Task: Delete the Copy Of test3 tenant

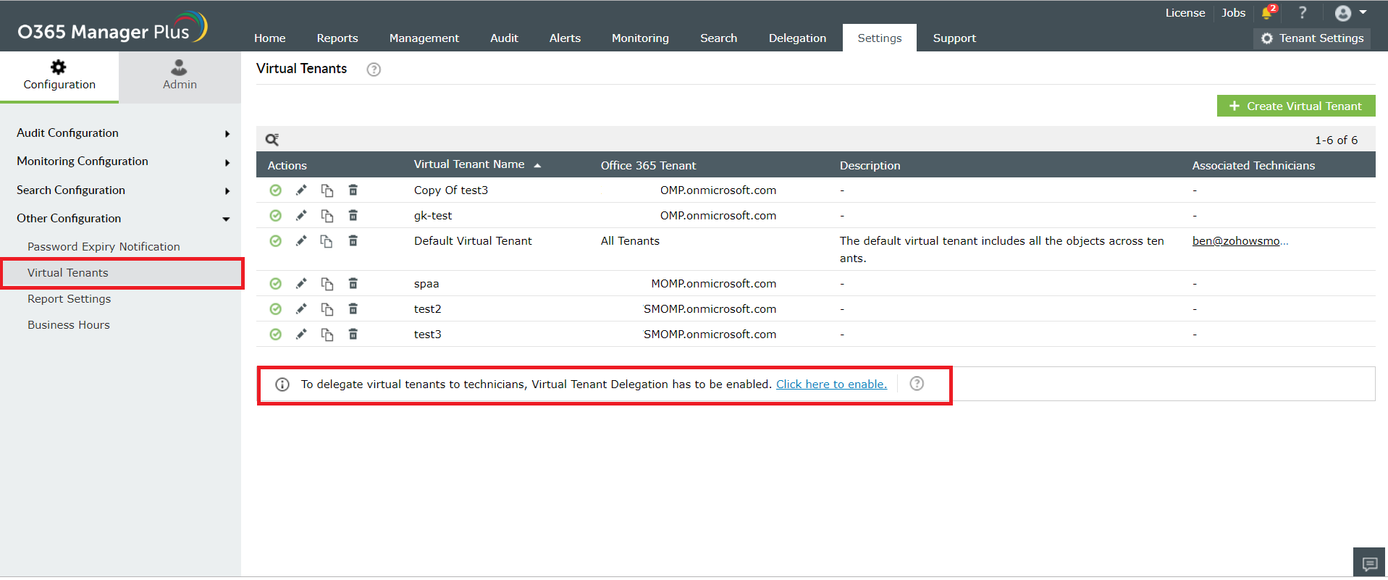Action: (353, 190)
